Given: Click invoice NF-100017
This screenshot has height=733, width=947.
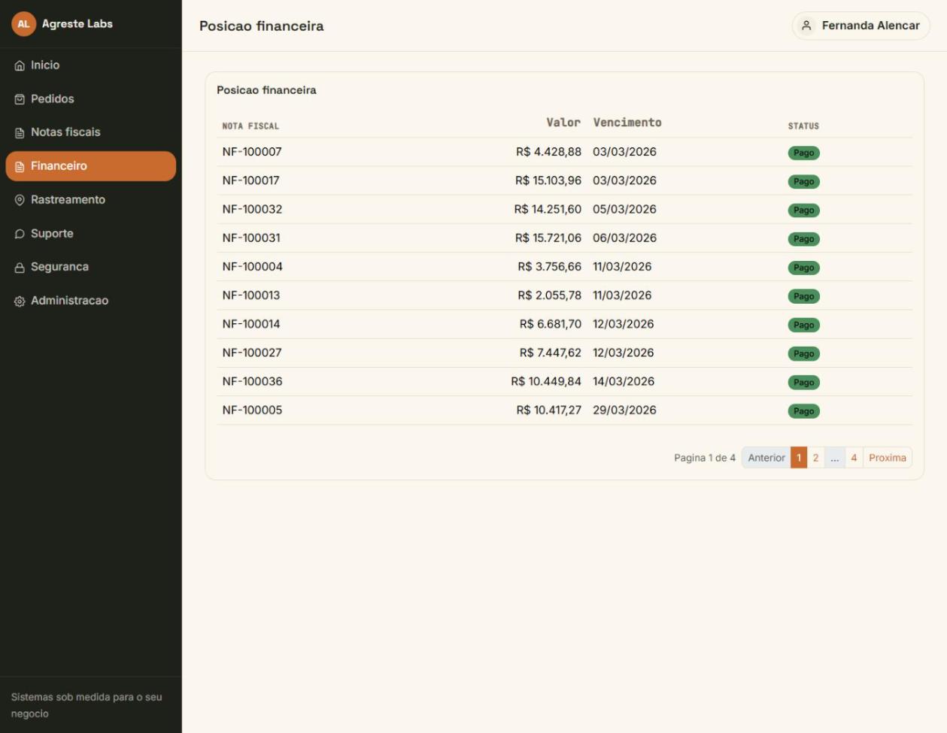Looking at the screenshot, I should 250,180.
